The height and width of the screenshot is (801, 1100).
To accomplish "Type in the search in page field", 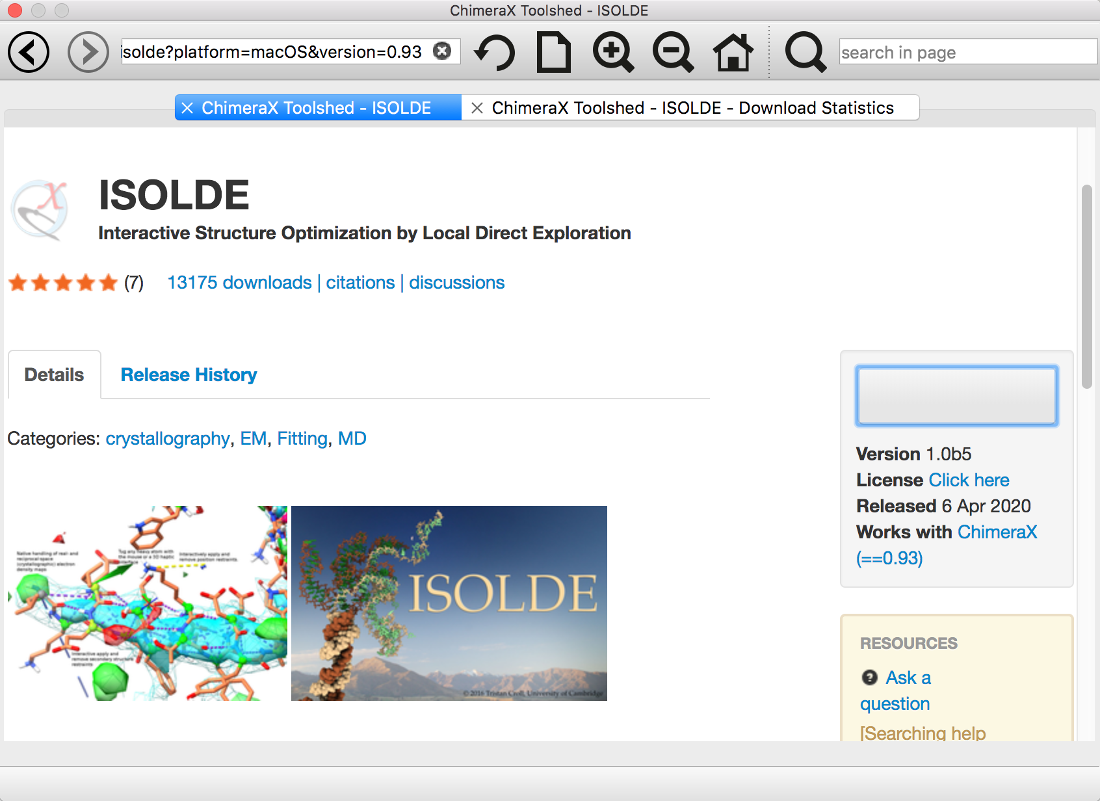I will point(967,52).
